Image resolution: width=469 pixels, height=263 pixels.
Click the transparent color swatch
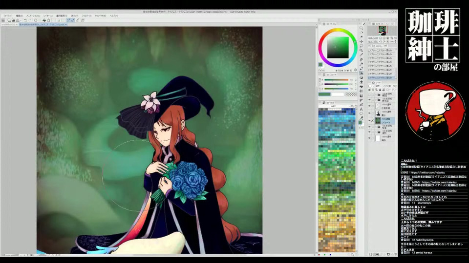coord(351,94)
